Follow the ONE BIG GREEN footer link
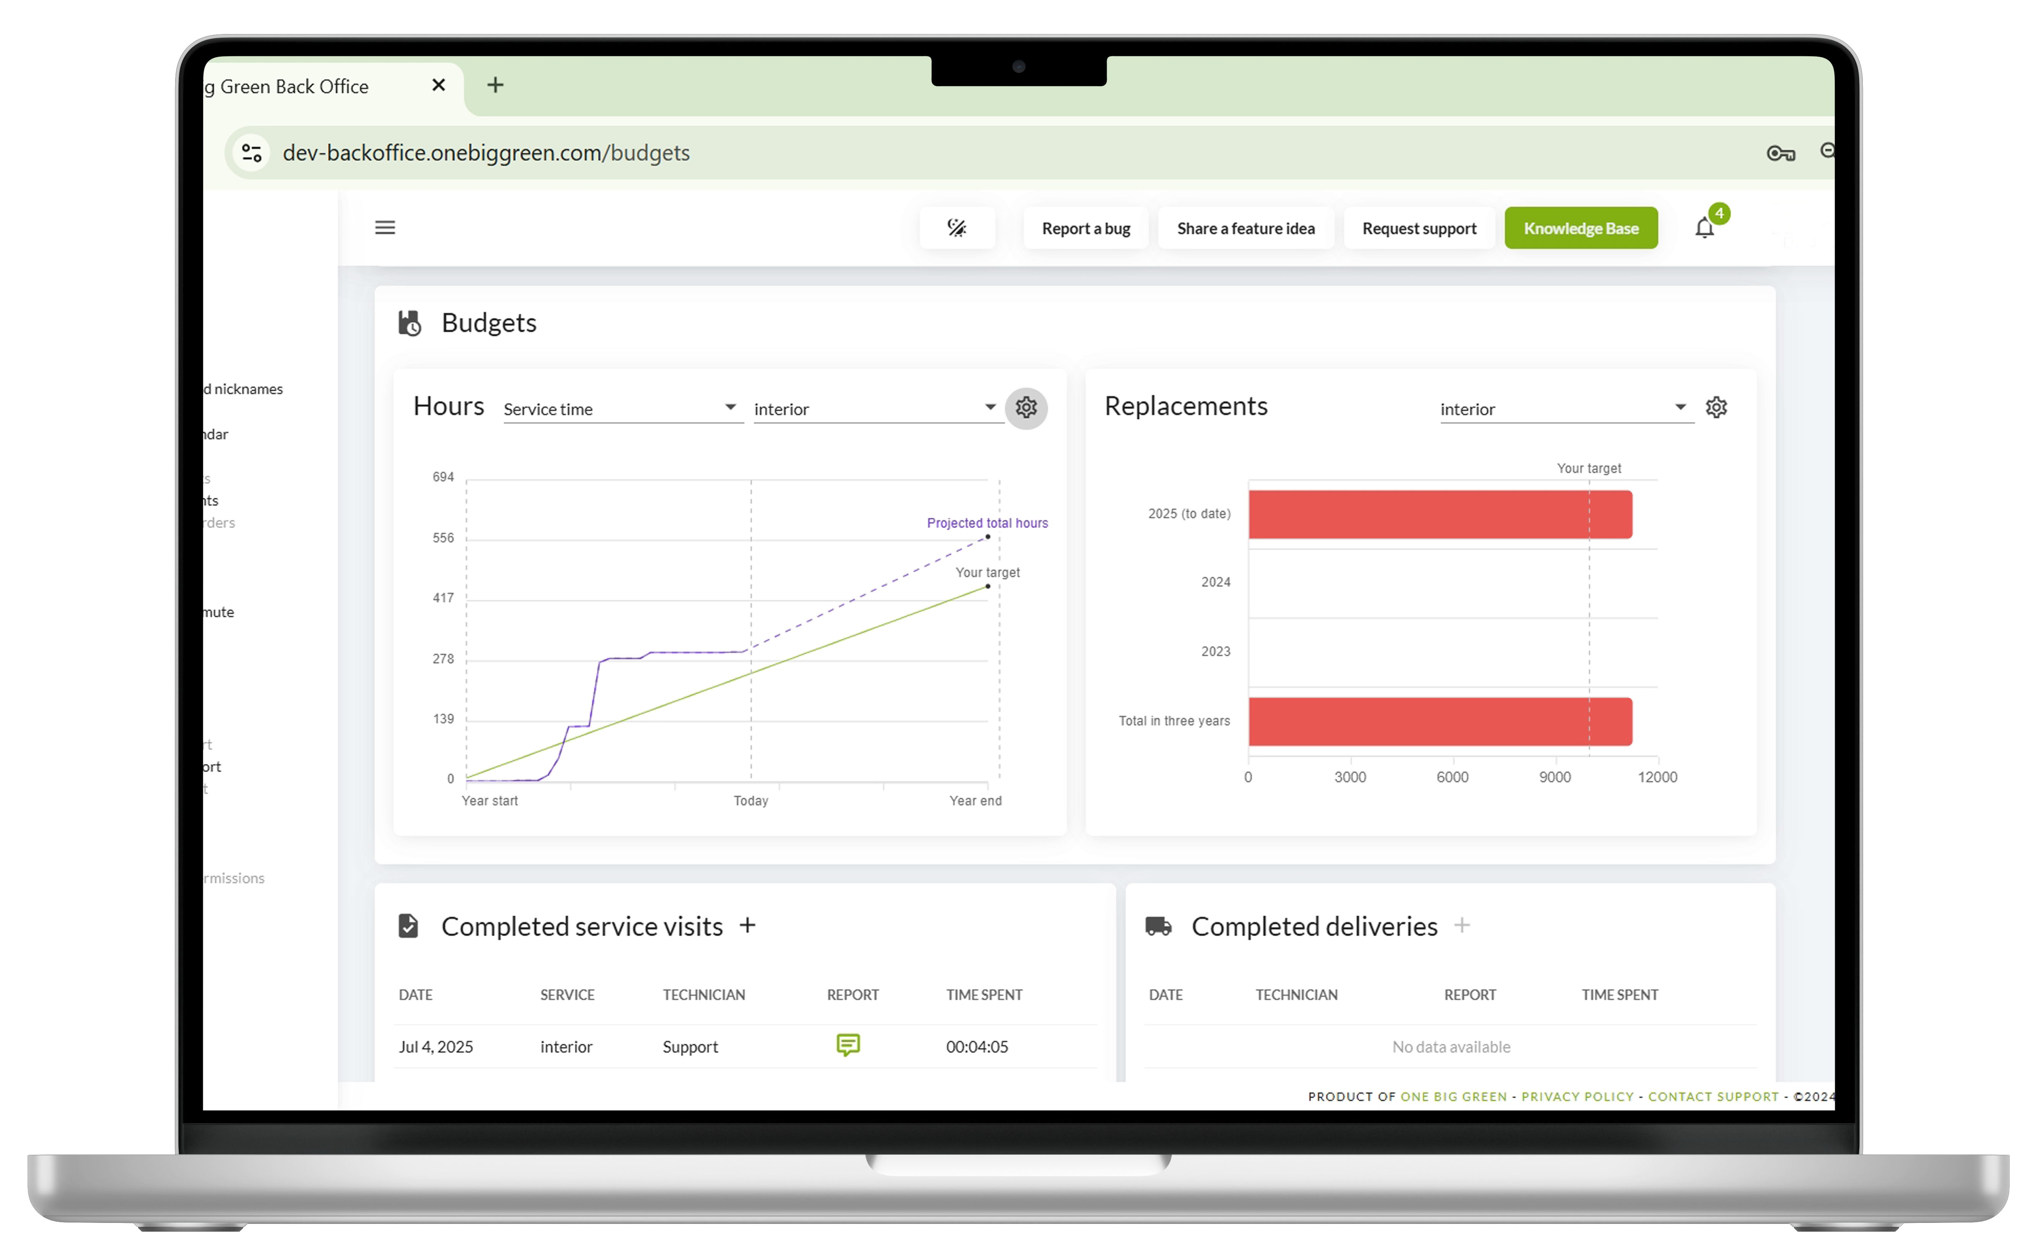Viewport: 2033px width, 1242px height. point(1453,1096)
